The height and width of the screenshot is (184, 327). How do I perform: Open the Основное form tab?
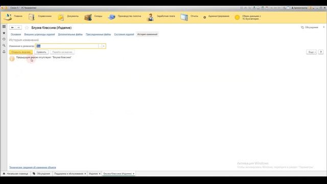(16, 34)
